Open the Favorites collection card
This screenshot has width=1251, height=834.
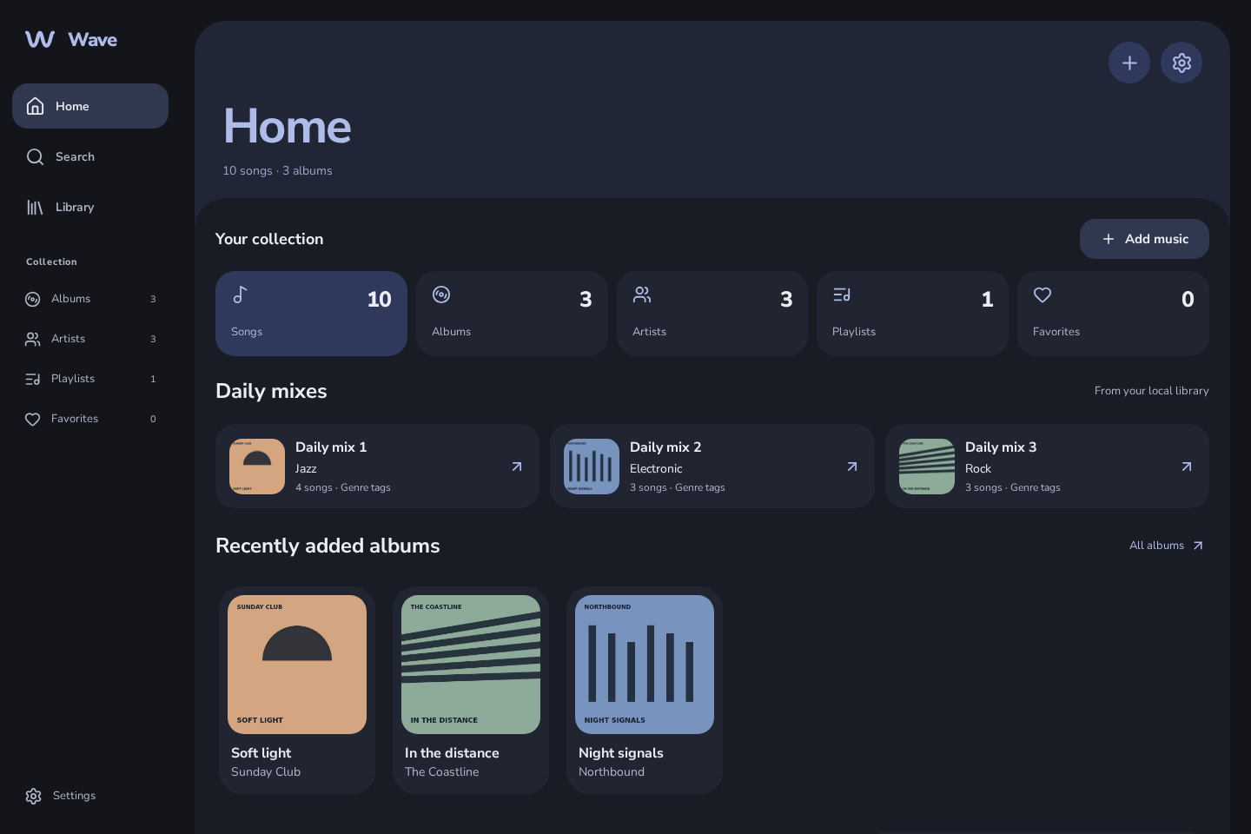click(1113, 314)
